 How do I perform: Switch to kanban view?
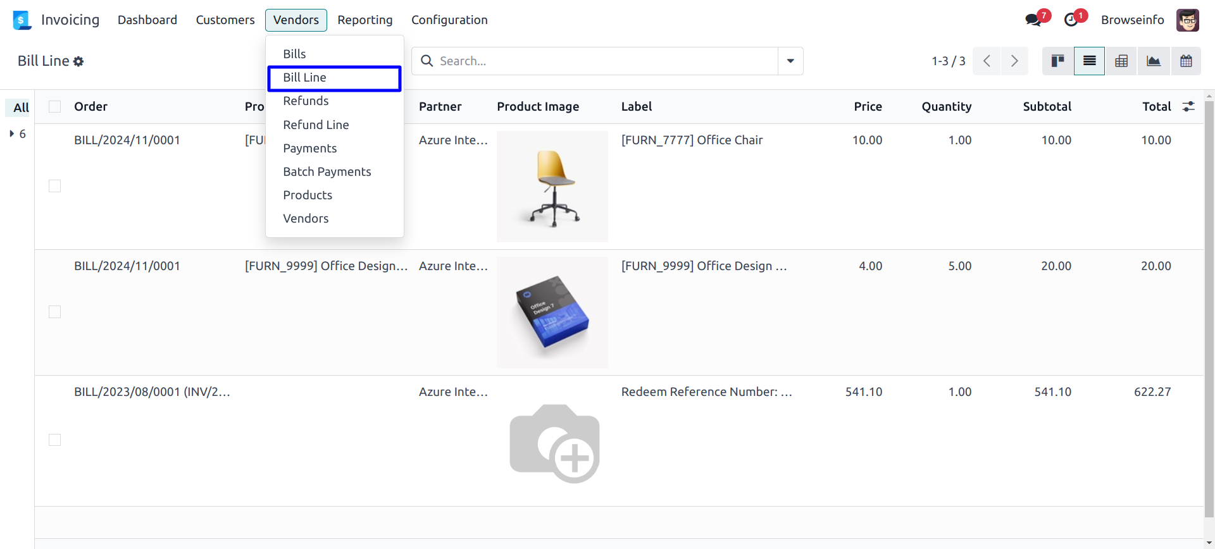1057,61
